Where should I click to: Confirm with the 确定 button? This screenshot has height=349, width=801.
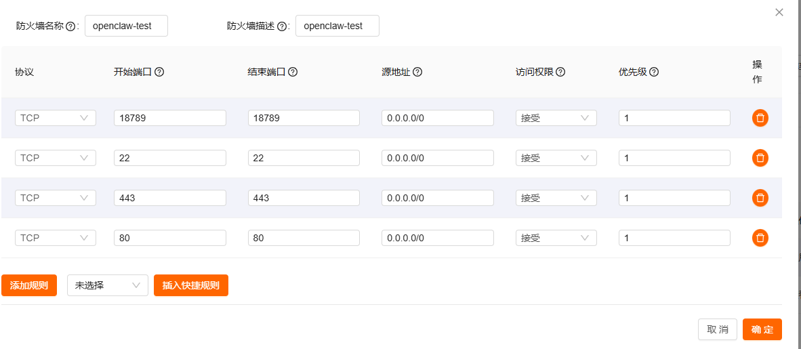click(x=762, y=329)
